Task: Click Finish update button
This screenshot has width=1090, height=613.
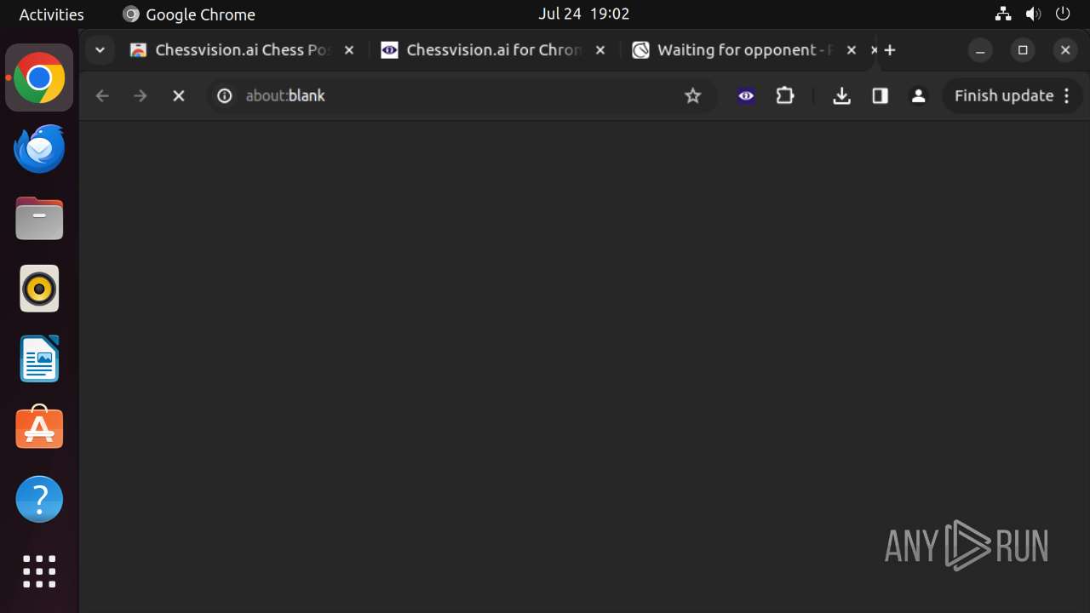Action: (x=1004, y=96)
